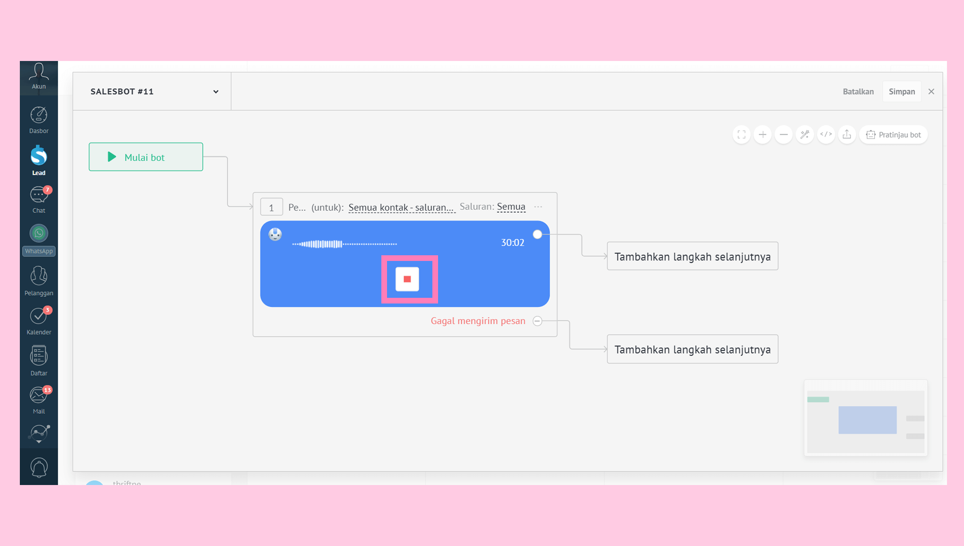Zoom in with the plus icon
Screen dimensions: 964x546
(762, 135)
